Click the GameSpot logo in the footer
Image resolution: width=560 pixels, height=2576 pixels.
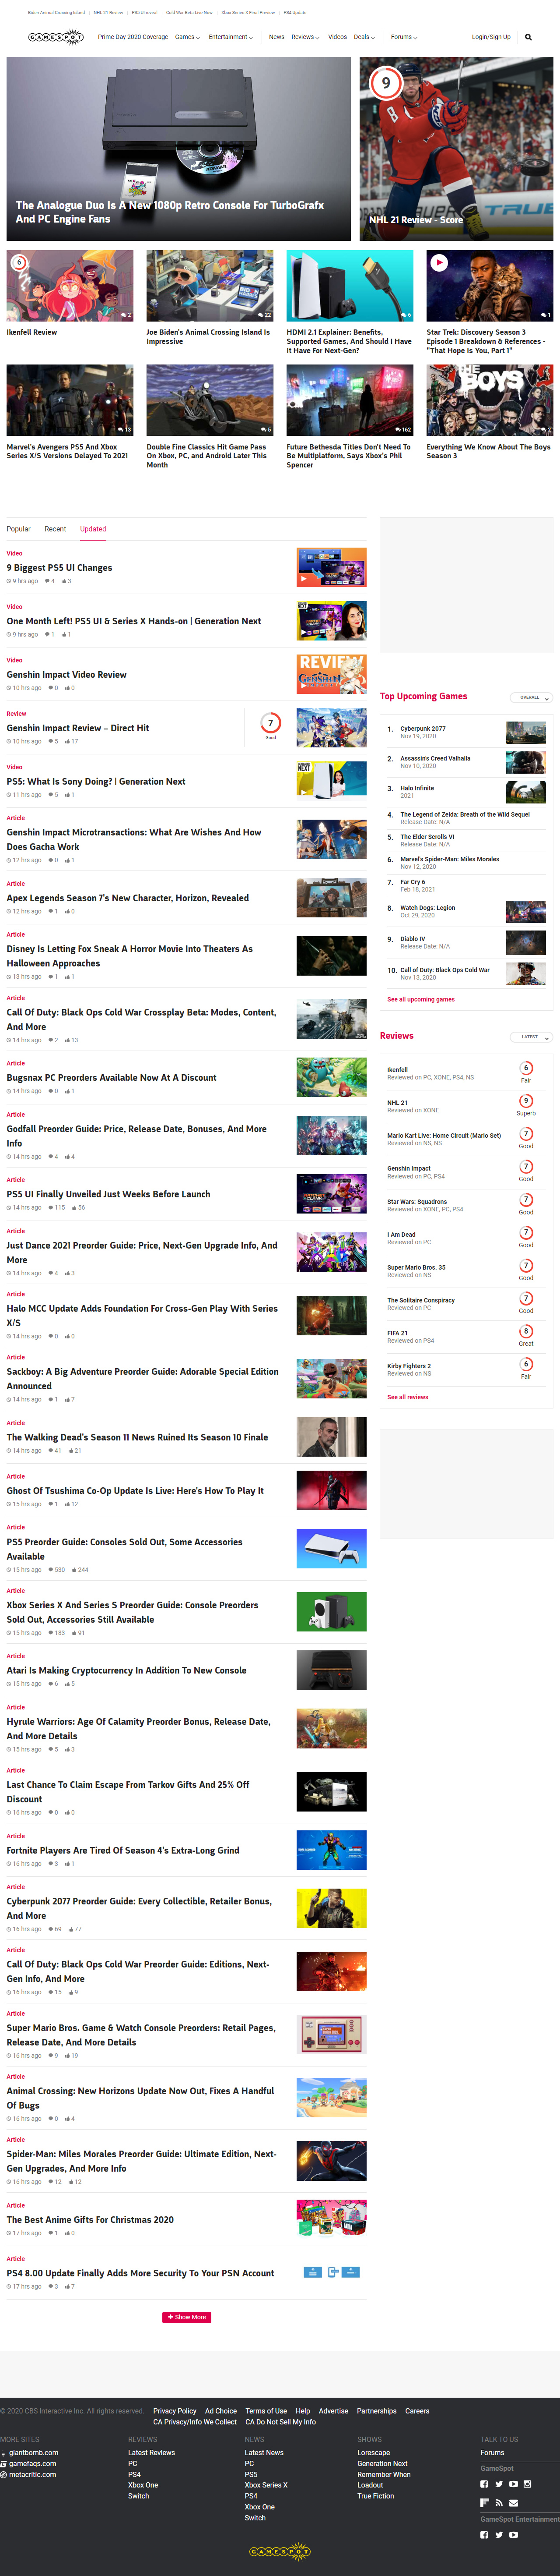280,2551
